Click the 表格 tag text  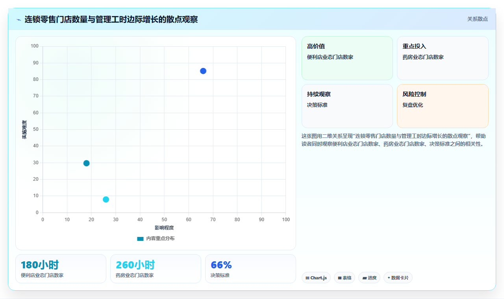point(347,278)
